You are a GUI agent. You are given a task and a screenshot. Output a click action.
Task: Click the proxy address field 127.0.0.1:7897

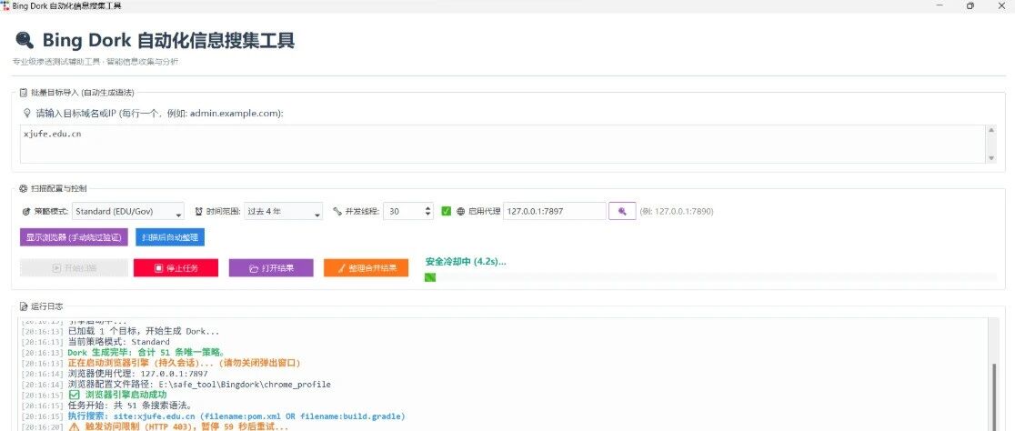click(x=554, y=211)
